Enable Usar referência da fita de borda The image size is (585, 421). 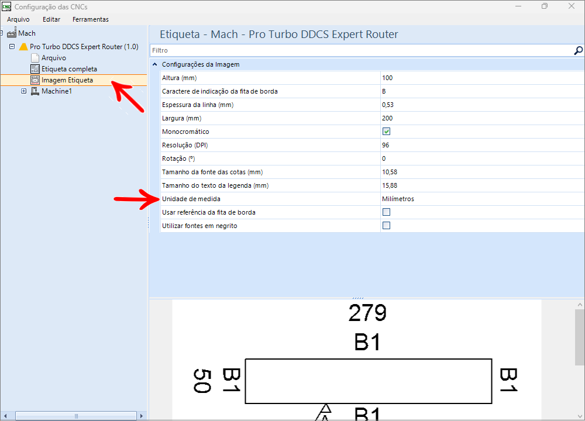click(386, 212)
